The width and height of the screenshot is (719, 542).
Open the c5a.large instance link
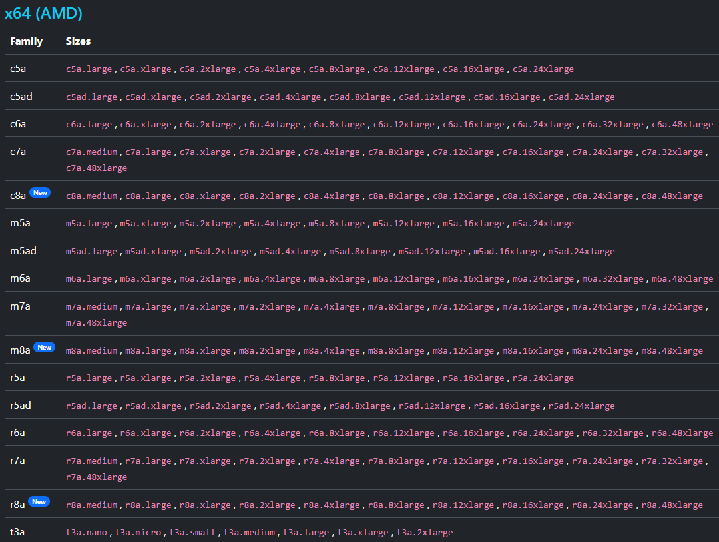pyautogui.click(x=90, y=69)
